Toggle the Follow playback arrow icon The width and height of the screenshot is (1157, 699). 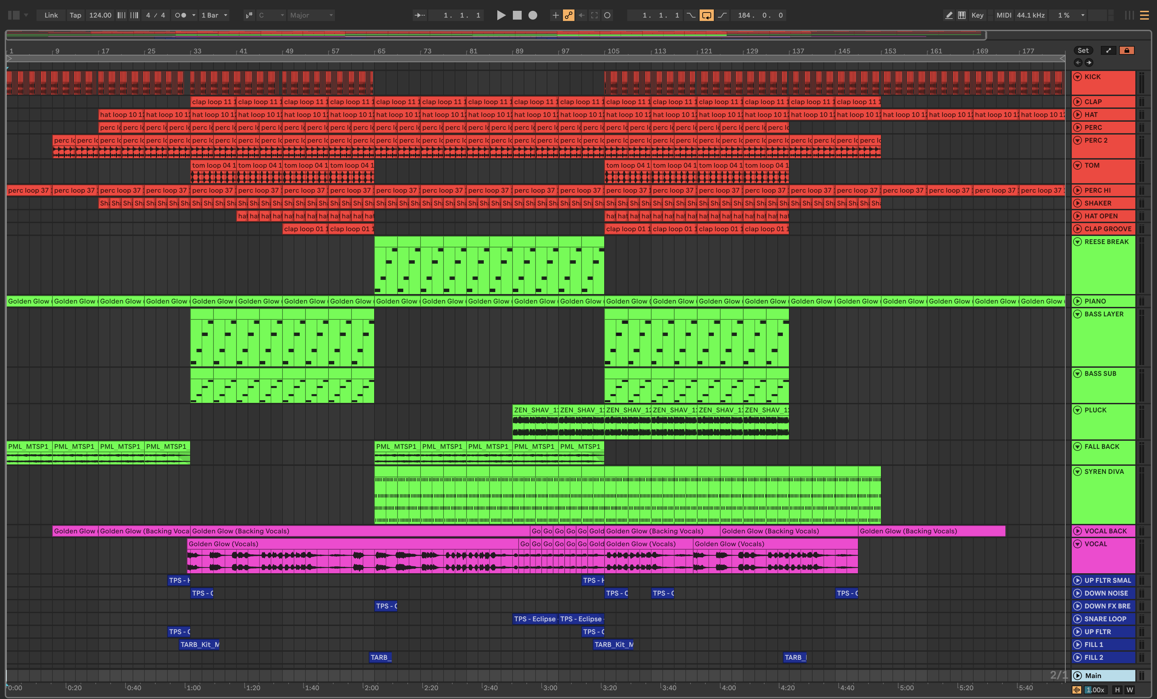coord(419,16)
